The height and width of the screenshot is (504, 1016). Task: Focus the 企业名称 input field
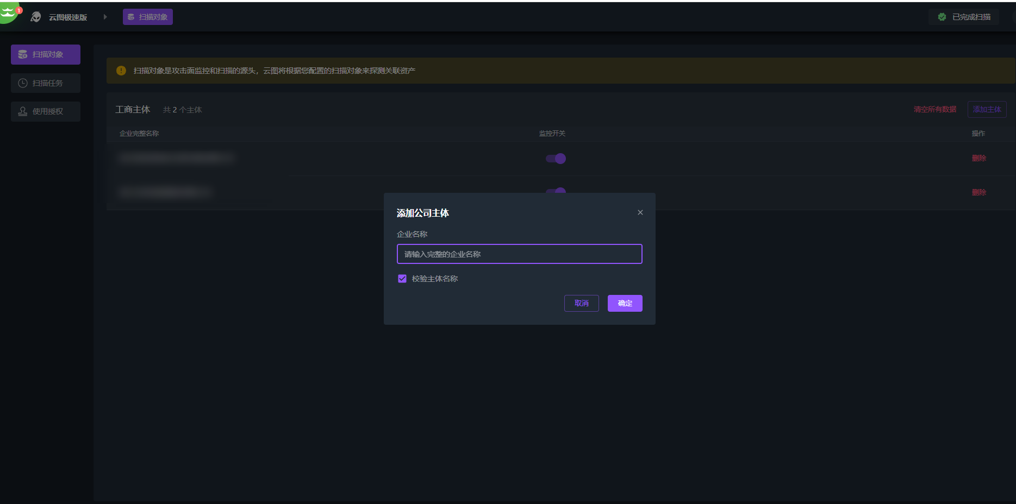[519, 254]
